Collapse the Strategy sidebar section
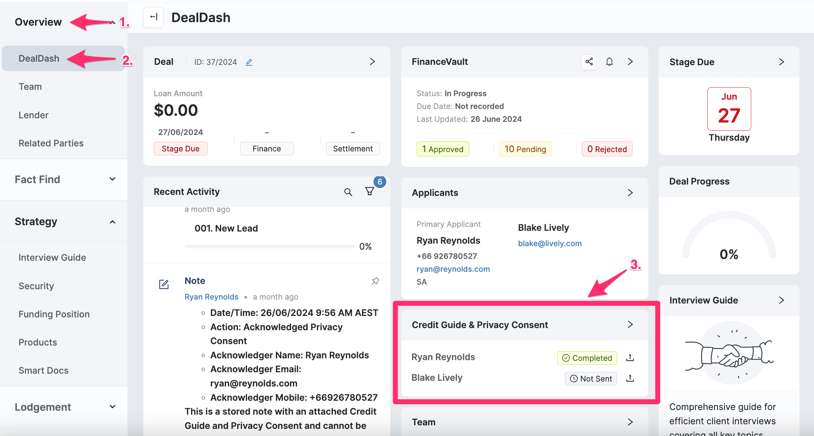Image resolution: width=814 pixels, height=436 pixels. (x=112, y=222)
